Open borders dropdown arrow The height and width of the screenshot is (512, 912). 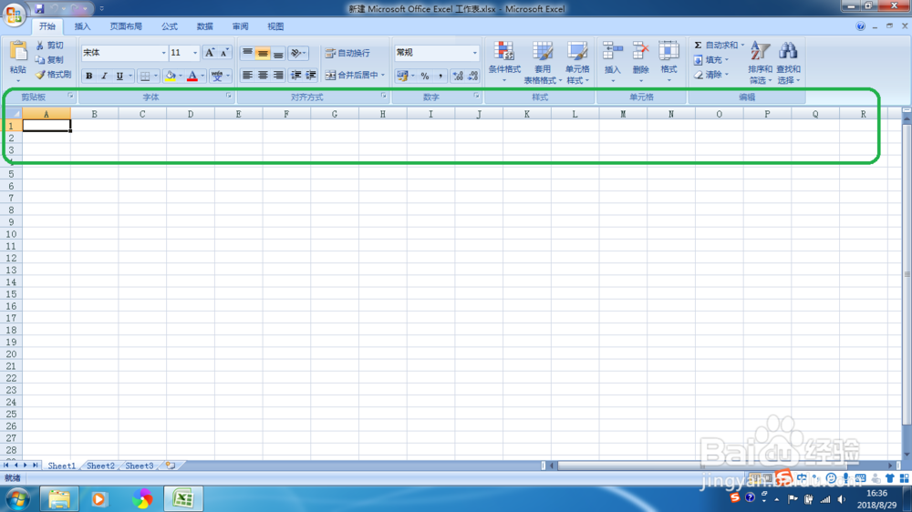point(156,76)
